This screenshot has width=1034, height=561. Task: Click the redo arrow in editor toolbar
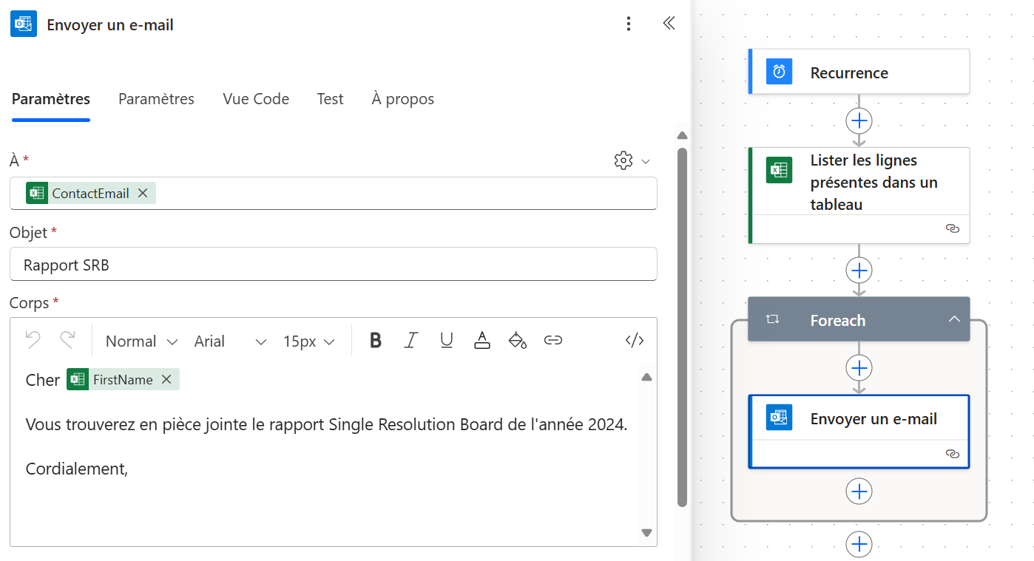(x=67, y=340)
